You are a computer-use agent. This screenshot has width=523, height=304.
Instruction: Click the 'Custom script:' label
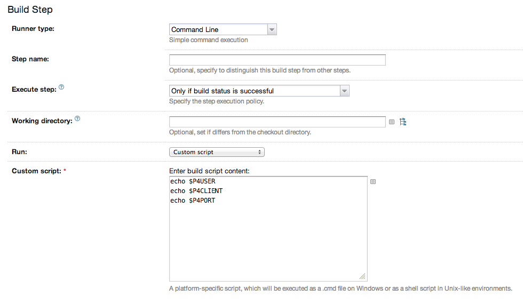pyautogui.click(x=36, y=171)
